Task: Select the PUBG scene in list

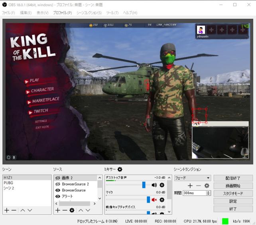Action: [9, 183]
